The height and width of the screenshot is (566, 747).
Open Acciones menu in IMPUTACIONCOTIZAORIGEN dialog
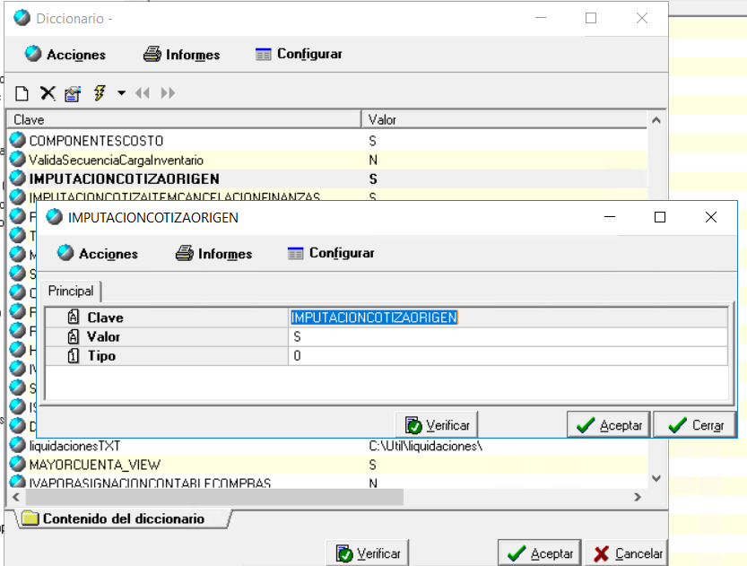(98, 254)
